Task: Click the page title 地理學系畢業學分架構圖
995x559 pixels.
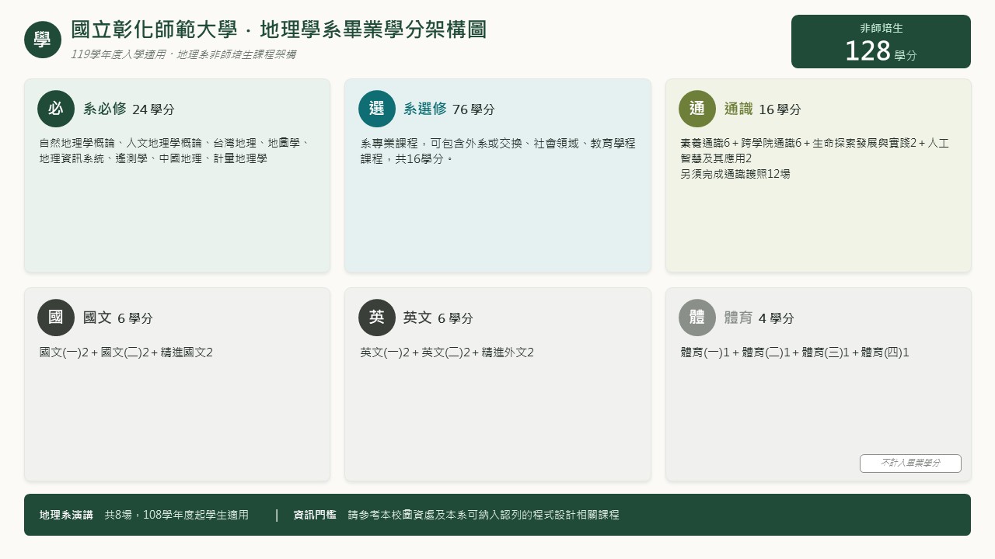Action: [x=279, y=30]
